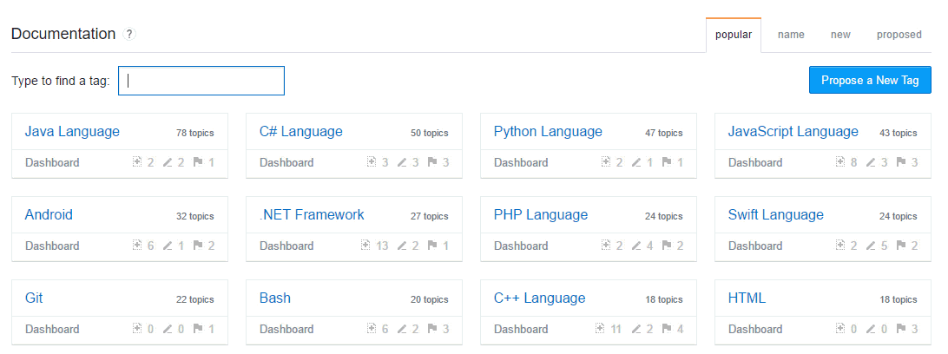The height and width of the screenshot is (354, 948).
Task: Open the Git documentation tag link
Action: (34, 298)
